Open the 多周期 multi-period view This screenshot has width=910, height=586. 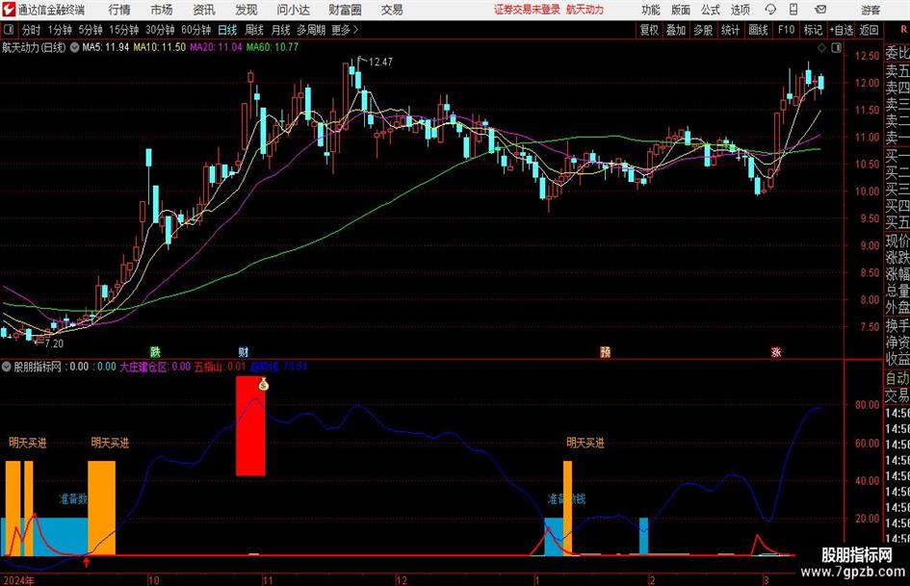click(x=311, y=30)
